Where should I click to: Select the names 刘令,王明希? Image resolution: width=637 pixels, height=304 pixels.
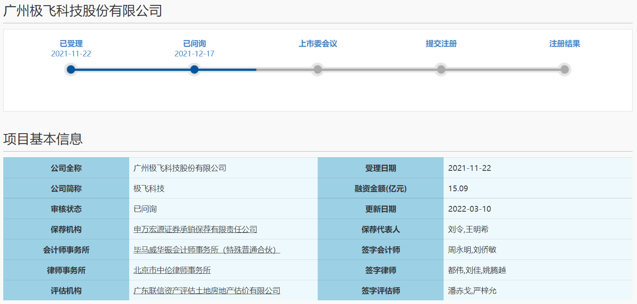coord(468,229)
